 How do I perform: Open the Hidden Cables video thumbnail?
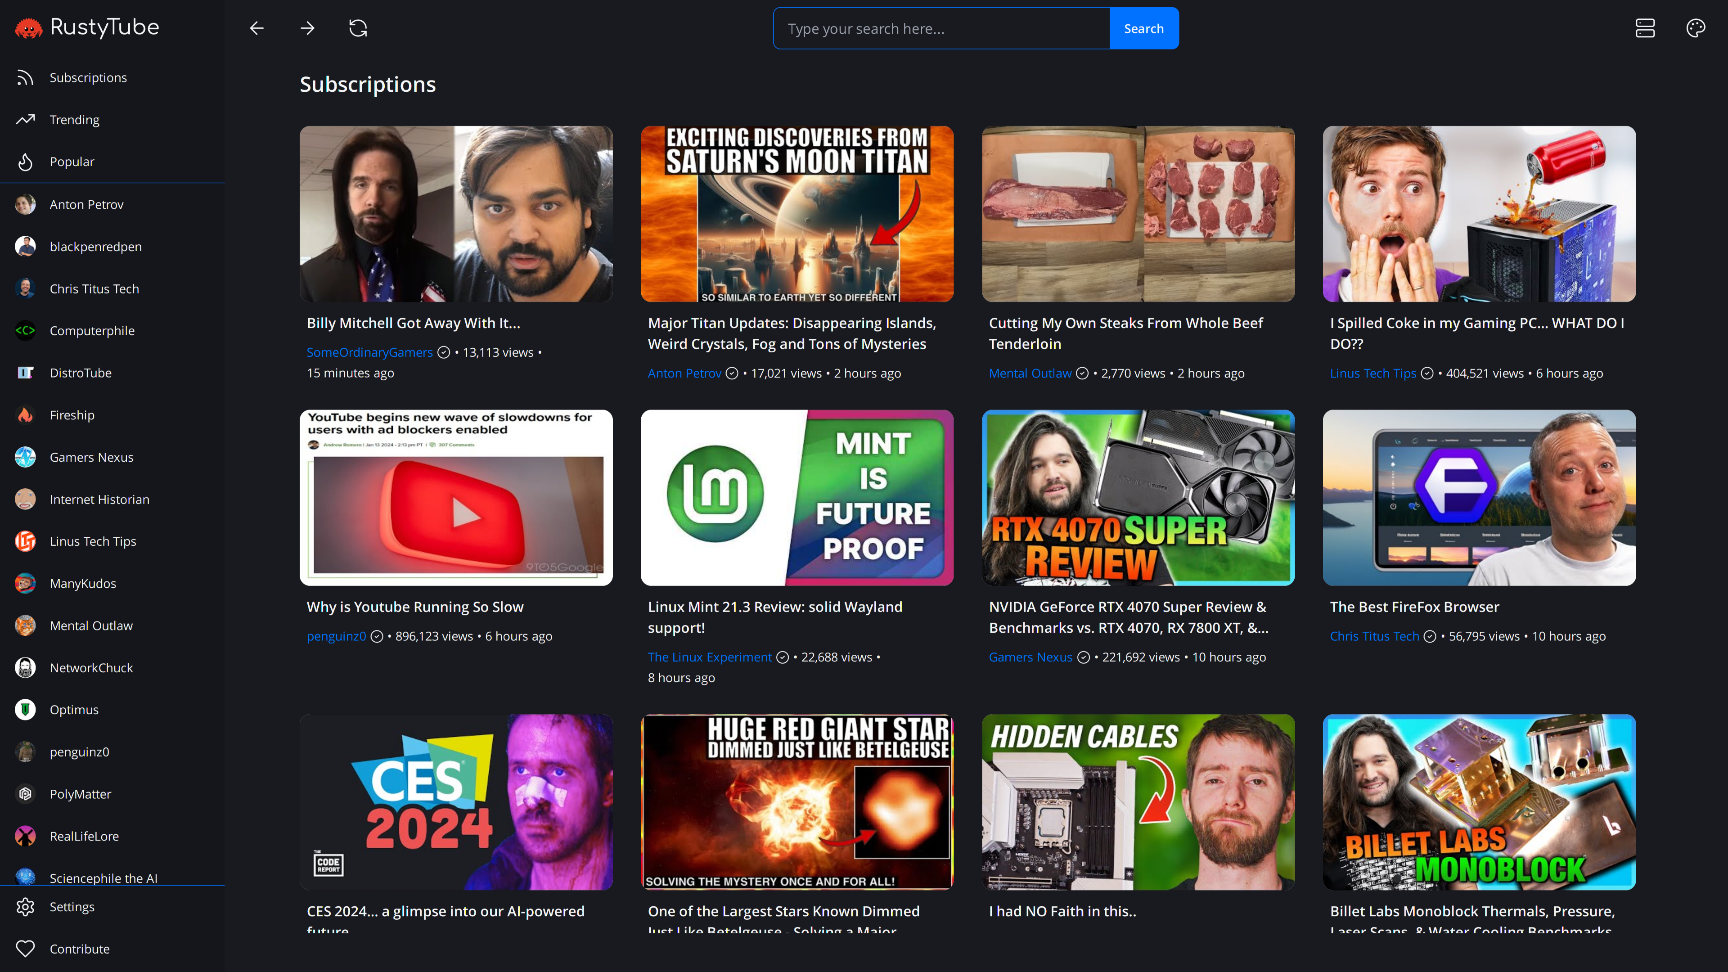(x=1138, y=802)
